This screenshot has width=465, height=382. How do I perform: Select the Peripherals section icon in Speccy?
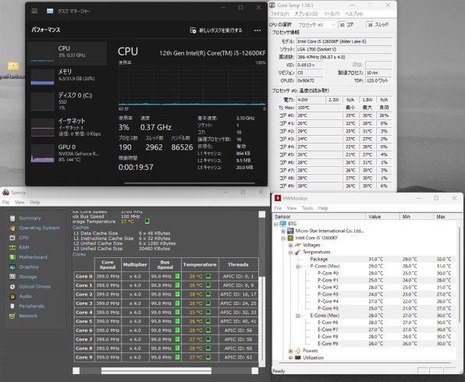[x=12, y=306]
